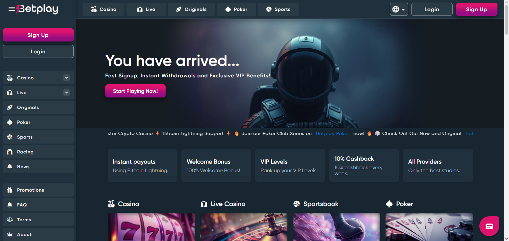Expand the Casino submenu arrow in the sidebar
This screenshot has width=509, height=241.
[x=67, y=78]
